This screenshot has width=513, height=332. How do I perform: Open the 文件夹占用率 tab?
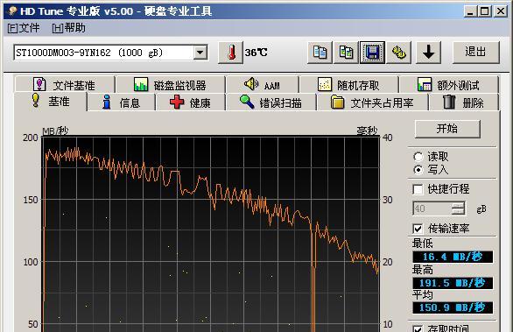tap(373, 102)
